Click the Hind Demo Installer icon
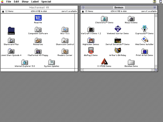163x122 pixels. click(145, 40)
